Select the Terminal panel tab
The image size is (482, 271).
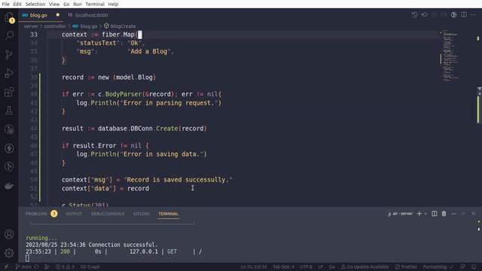pyautogui.click(x=168, y=214)
